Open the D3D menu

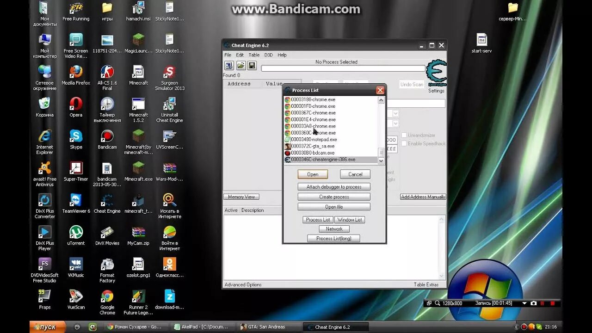pyautogui.click(x=268, y=55)
